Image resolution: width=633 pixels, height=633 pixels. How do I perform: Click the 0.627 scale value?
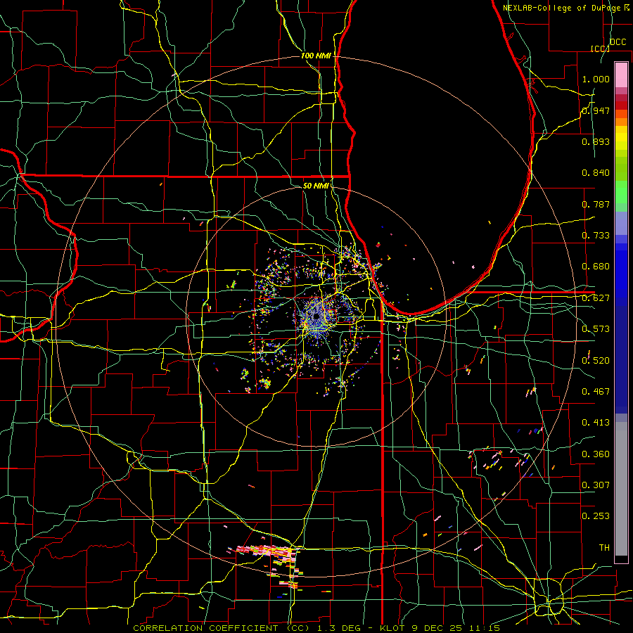pyautogui.click(x=596, y=298)
